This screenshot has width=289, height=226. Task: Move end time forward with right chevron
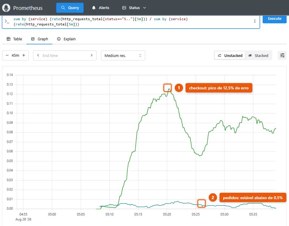(91, 55)
